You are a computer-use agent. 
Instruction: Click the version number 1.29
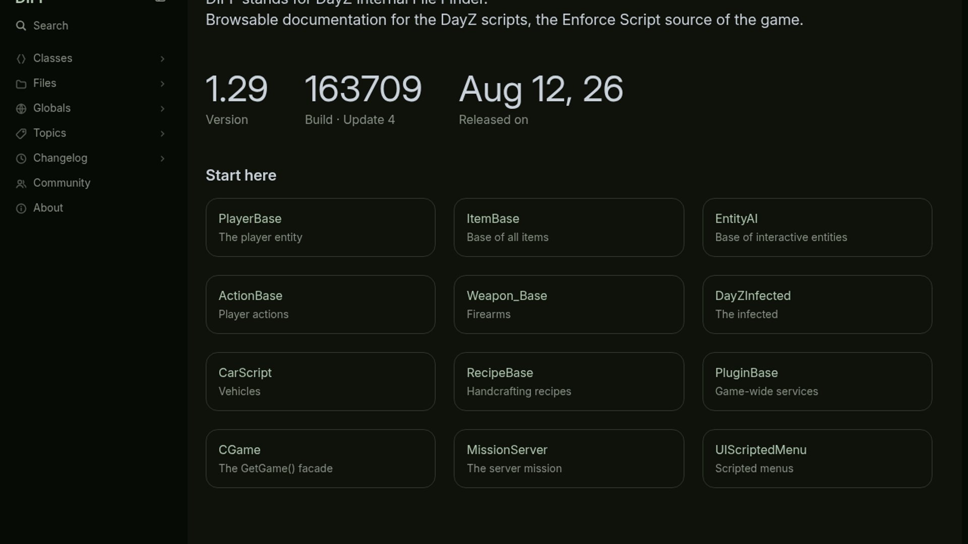pos(236,89)
